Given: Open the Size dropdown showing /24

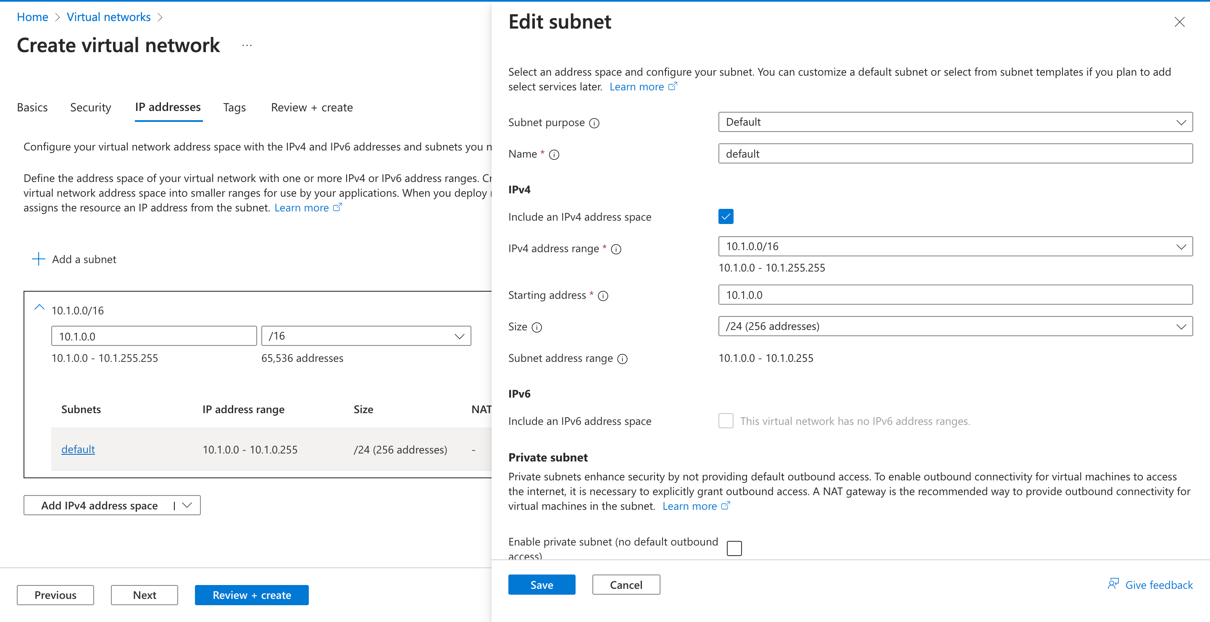Looking at the screenshot, I should [1182, 326].
